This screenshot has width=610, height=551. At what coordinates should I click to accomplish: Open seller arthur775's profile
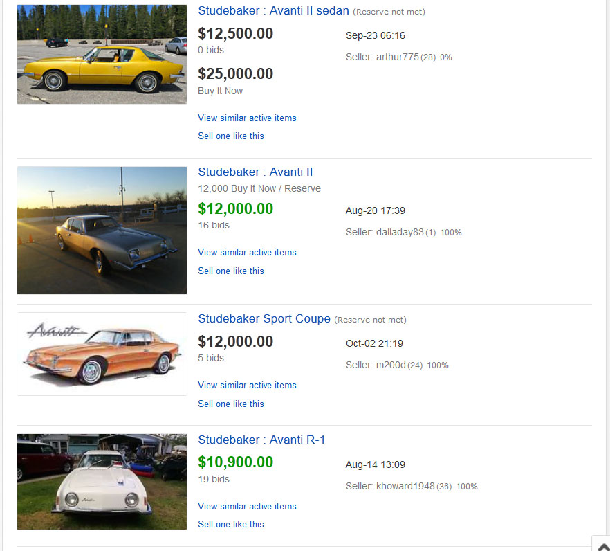(398, 57)
